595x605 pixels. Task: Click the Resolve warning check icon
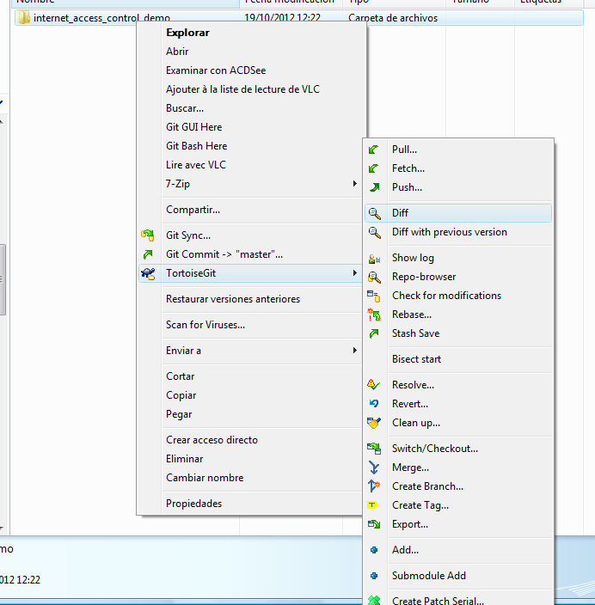373,385
